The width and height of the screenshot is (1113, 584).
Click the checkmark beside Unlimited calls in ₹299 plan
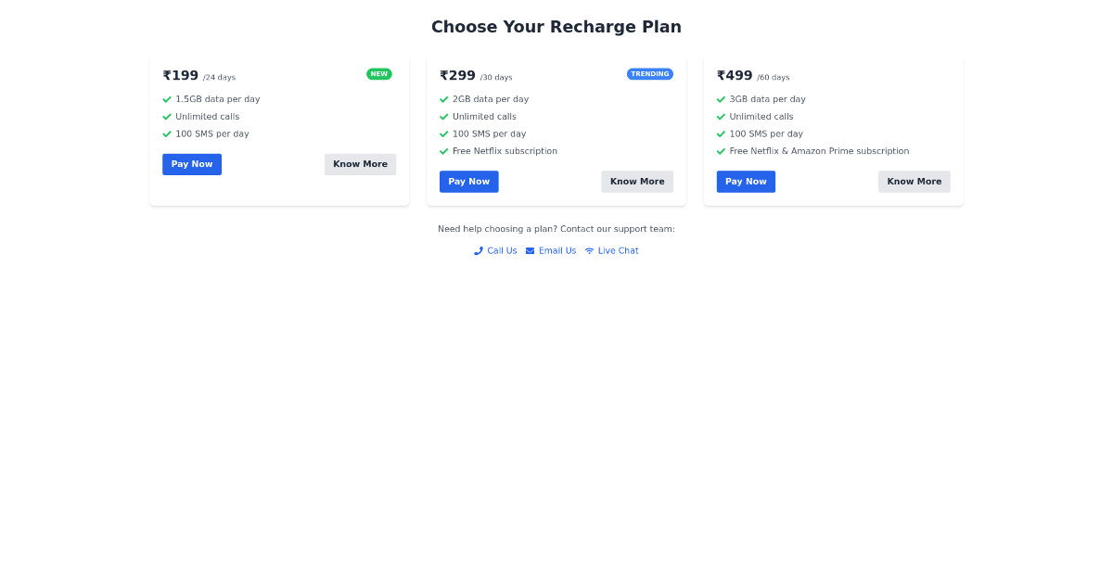443,116
